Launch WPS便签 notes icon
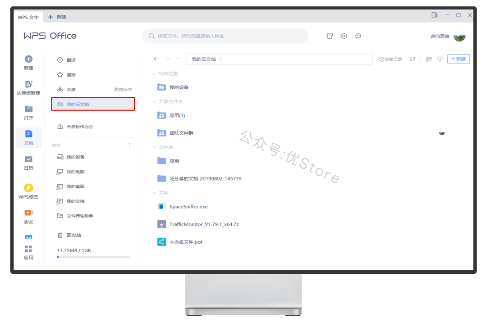The height and width of the screenshot is (322, 487). (x=28, y=188)
